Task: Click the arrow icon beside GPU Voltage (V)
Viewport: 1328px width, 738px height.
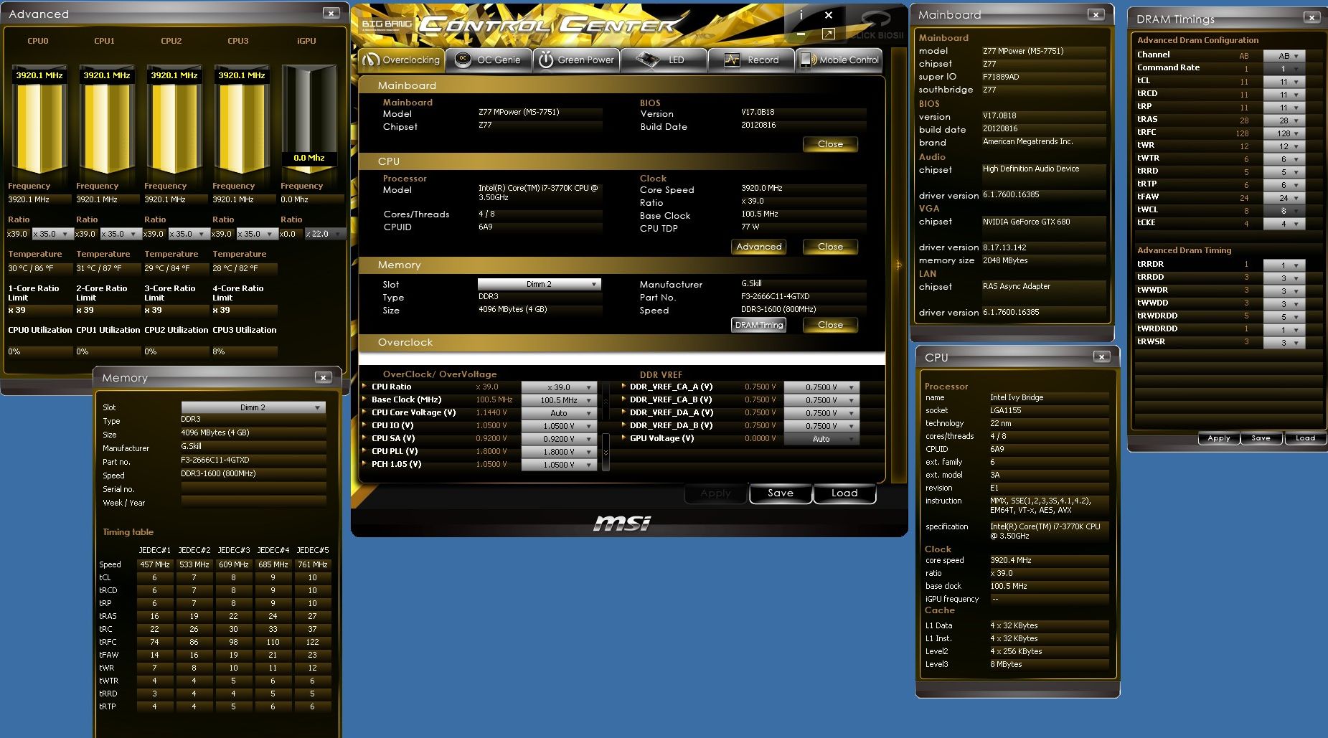Action: coord(623,438)
